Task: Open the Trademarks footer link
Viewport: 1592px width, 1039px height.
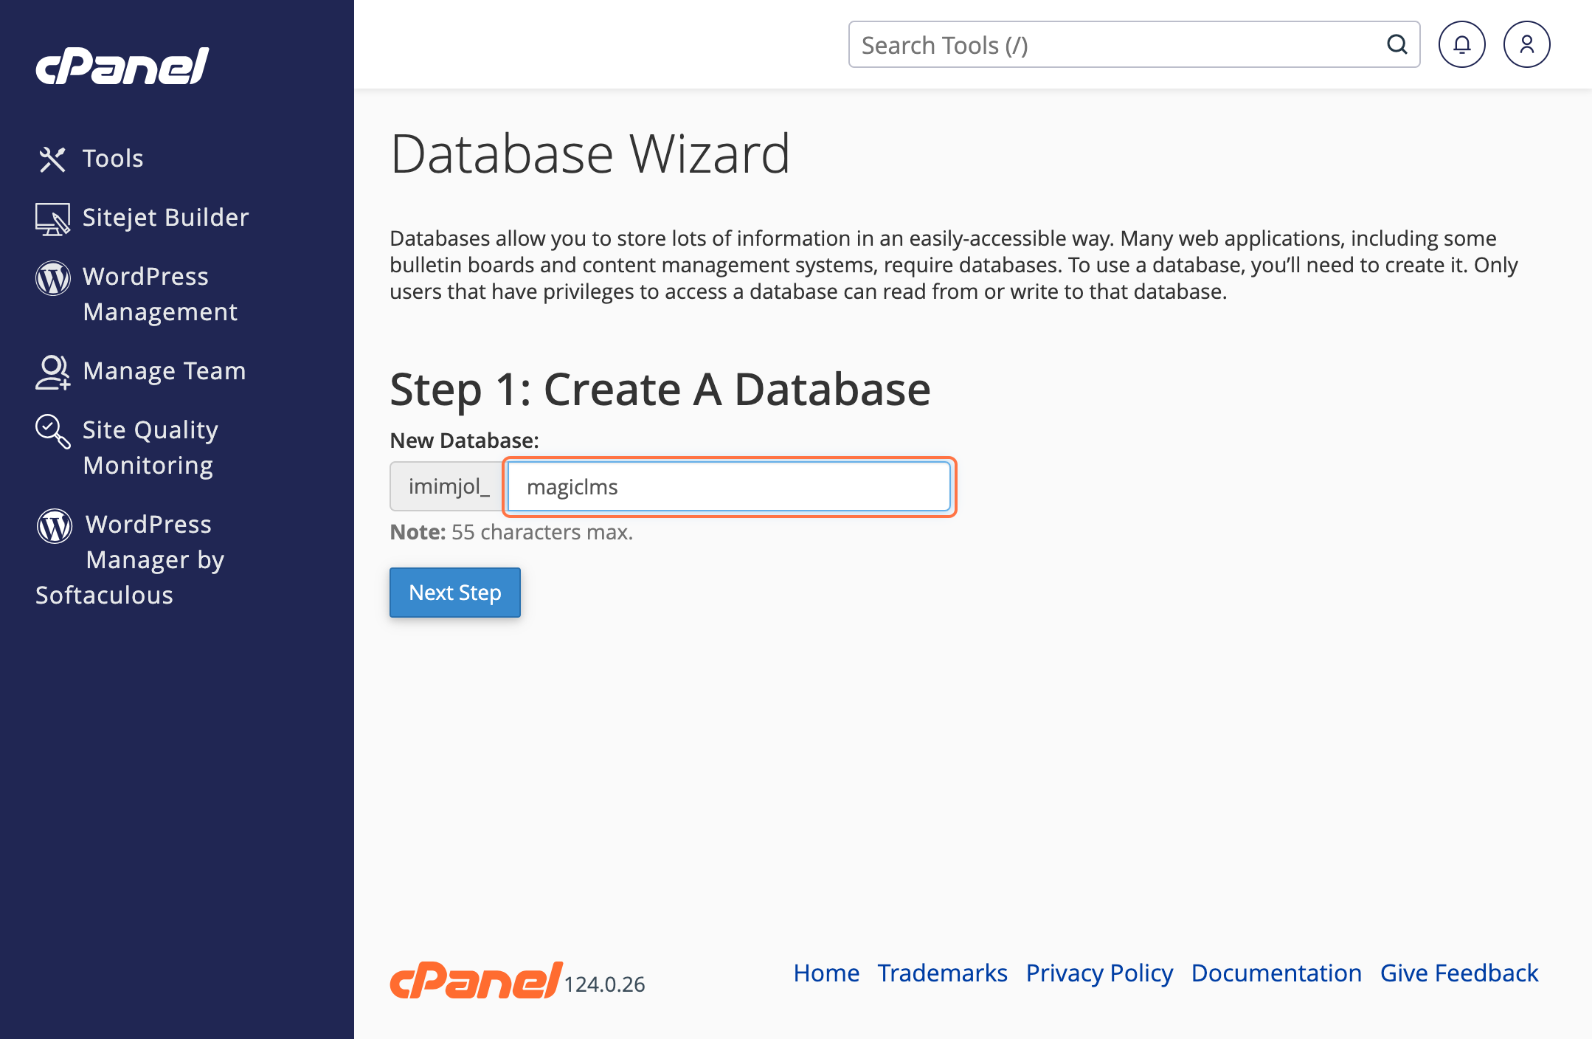Action: click(x=942, y=973)
